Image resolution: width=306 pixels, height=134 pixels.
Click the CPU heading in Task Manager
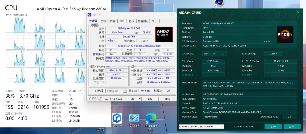pyautogui.click(x=11, y=8)
